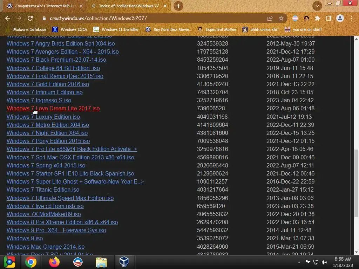Click Windows 7 Sp1 Mac OSX Edition link
Screen dimensions: 359x269
[70, 157]
